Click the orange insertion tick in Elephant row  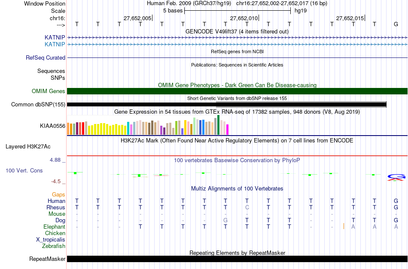tap(344, 226)
